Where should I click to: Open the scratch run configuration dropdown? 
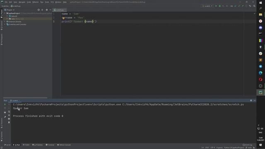(x=207, y=6)
